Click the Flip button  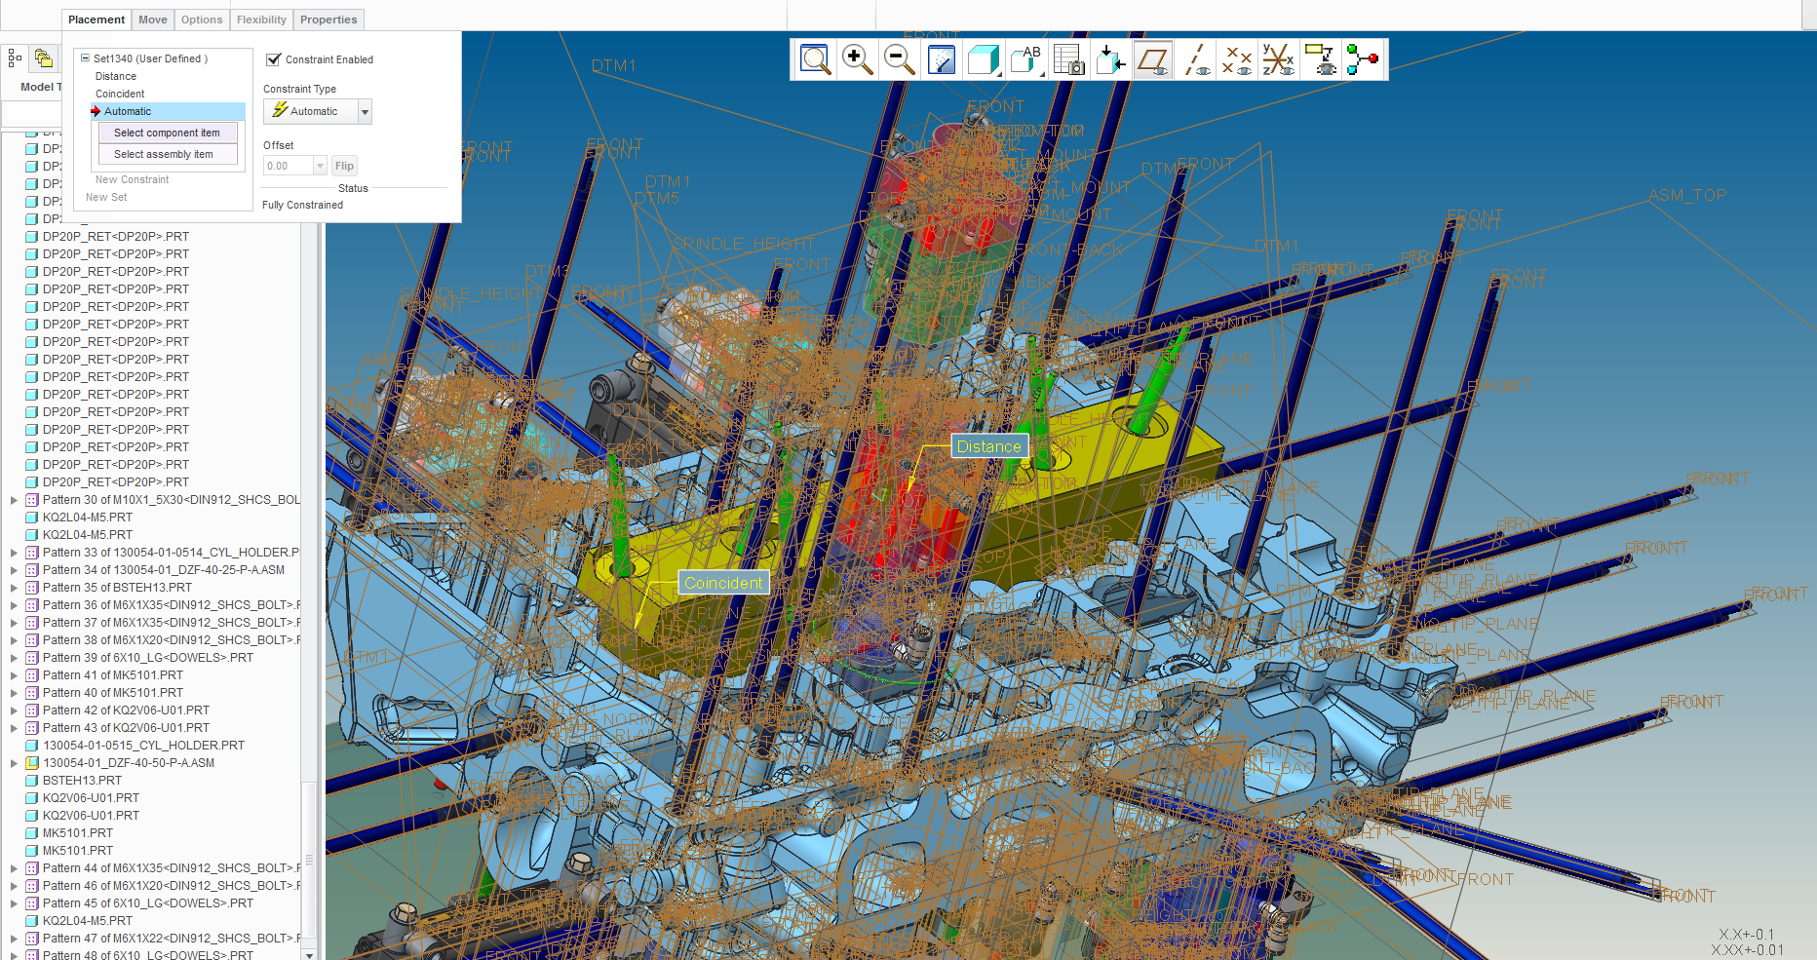click(344, 166)
